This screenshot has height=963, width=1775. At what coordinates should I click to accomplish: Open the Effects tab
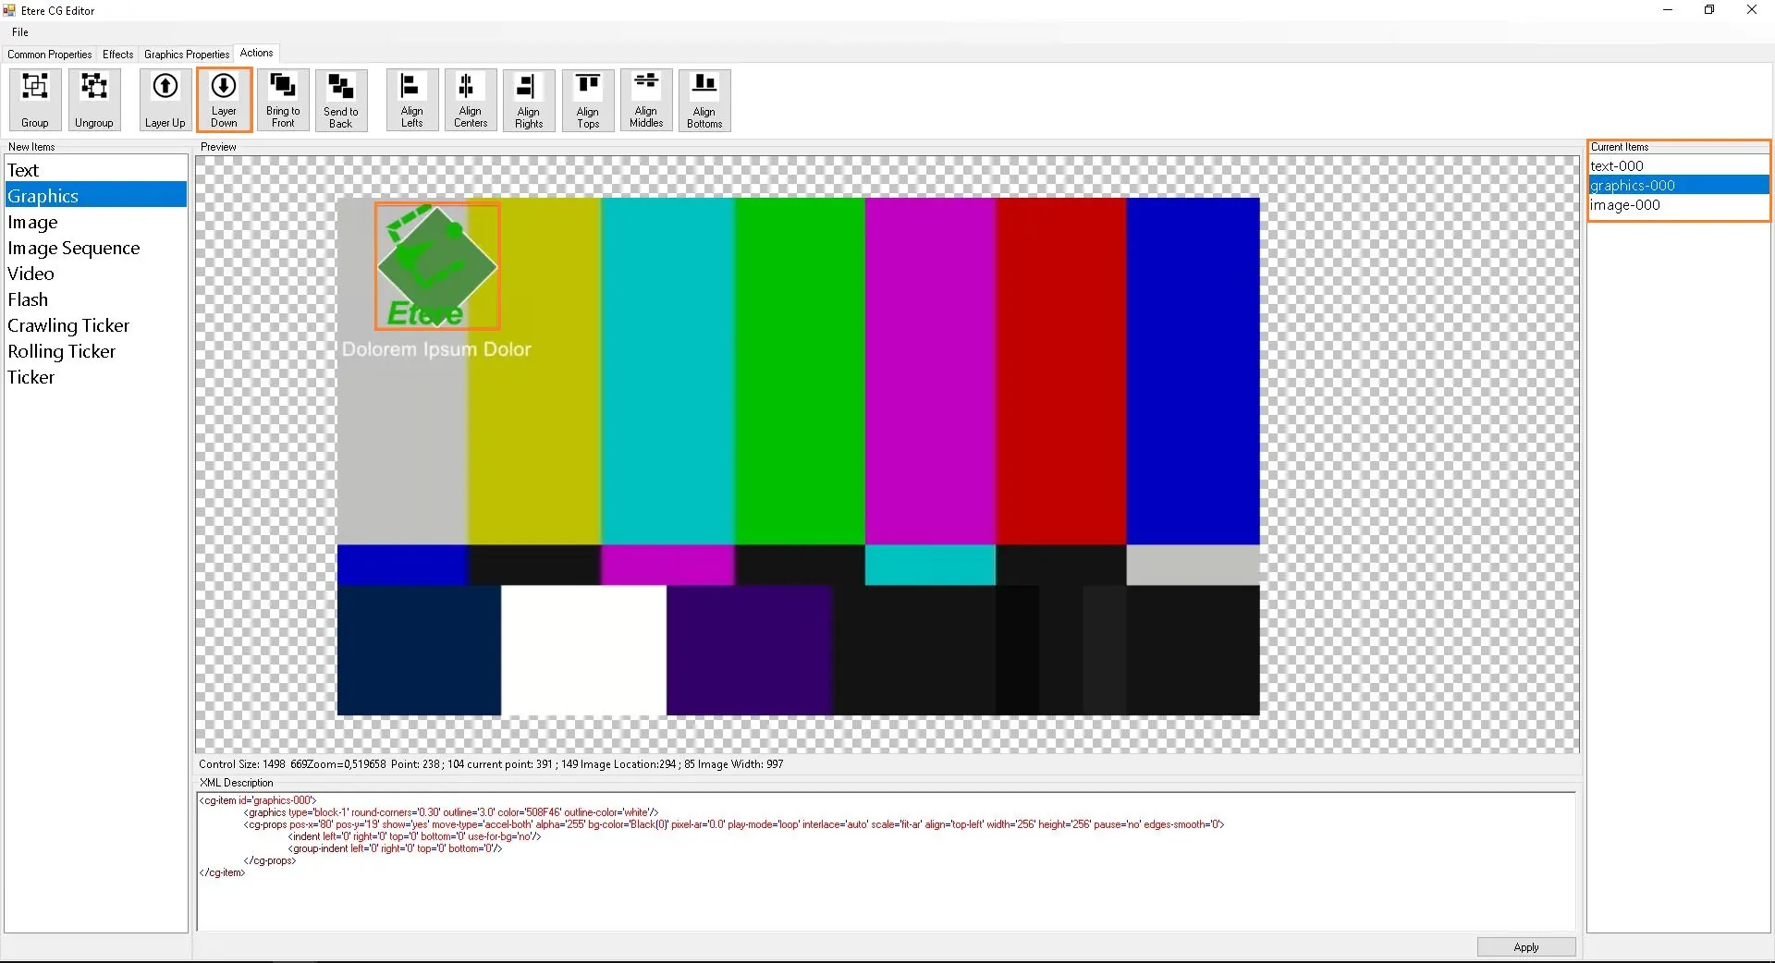click(x=117, y=55)
